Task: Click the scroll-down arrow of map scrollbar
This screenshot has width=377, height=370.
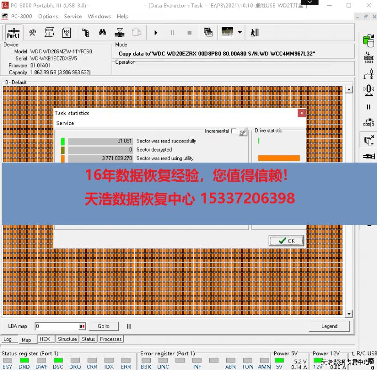Action: (x=349, y=314)
